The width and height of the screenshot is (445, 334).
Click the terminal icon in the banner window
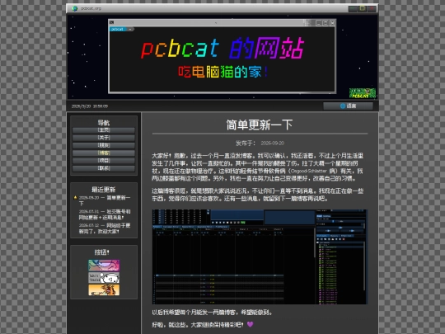click(112, 22)
